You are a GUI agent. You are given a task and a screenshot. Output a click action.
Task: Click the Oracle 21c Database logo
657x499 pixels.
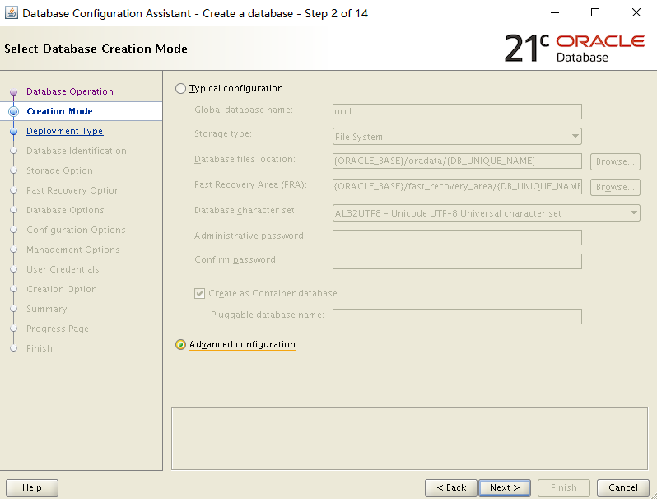[x=574, y=49]
